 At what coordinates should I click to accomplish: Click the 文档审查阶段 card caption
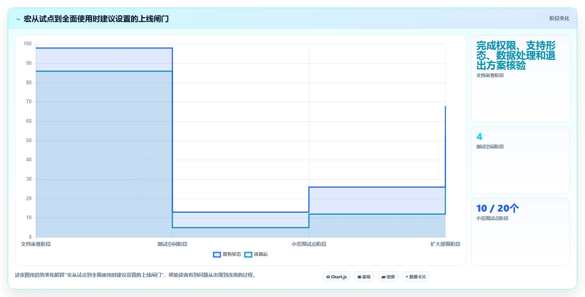pos(490,75)
